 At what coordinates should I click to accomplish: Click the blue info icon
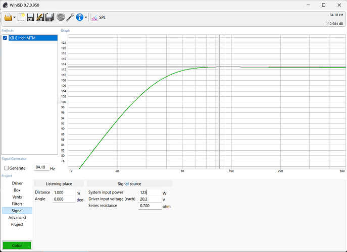coord(80,17)
